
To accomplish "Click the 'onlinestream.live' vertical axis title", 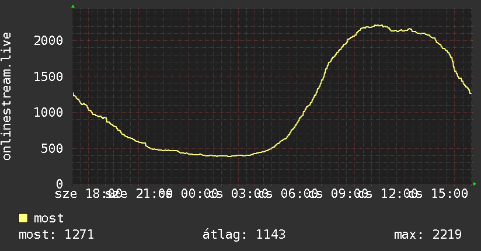I will coord(6,96).
